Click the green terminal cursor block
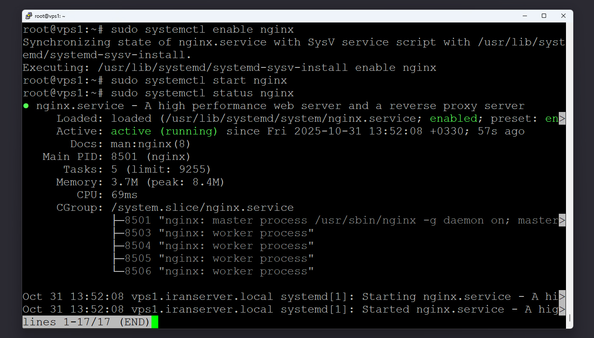Image resolution: width=594 pixels, height=338 pixels. point(155,322)
